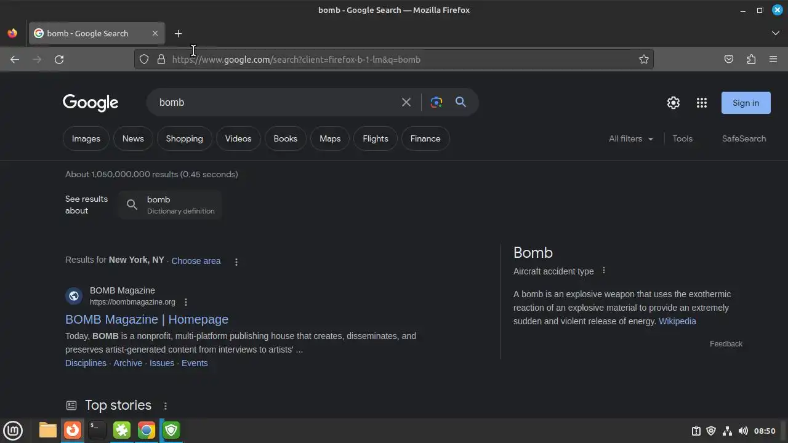Open Google quick settings gear
The width and height of the screenshot is (788, 443).
point(673,103)
